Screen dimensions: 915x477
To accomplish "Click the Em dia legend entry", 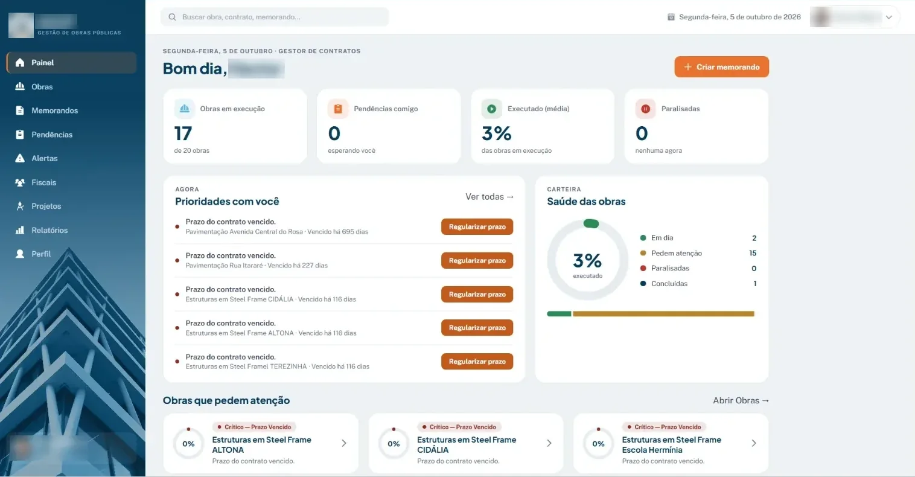I will coord(698,238).
